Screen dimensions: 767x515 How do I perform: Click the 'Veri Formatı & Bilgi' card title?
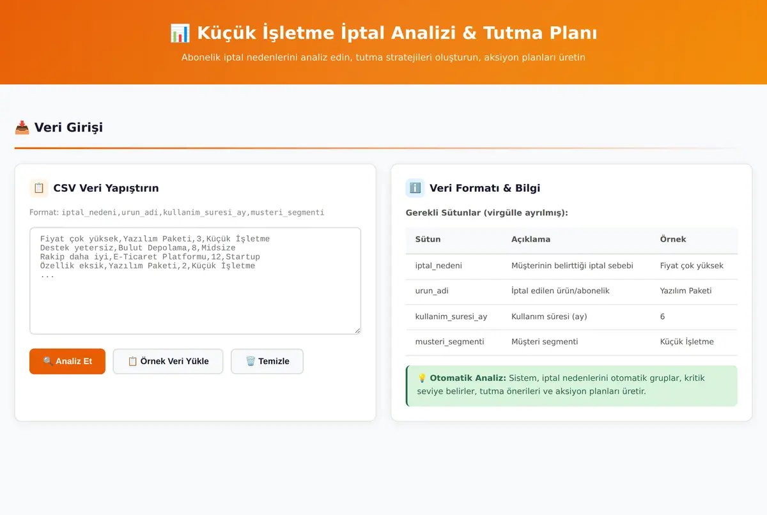485,188
